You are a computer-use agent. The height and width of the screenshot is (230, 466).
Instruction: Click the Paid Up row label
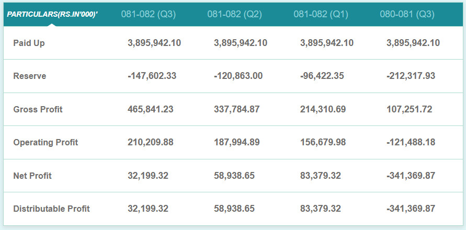(29, 43)
